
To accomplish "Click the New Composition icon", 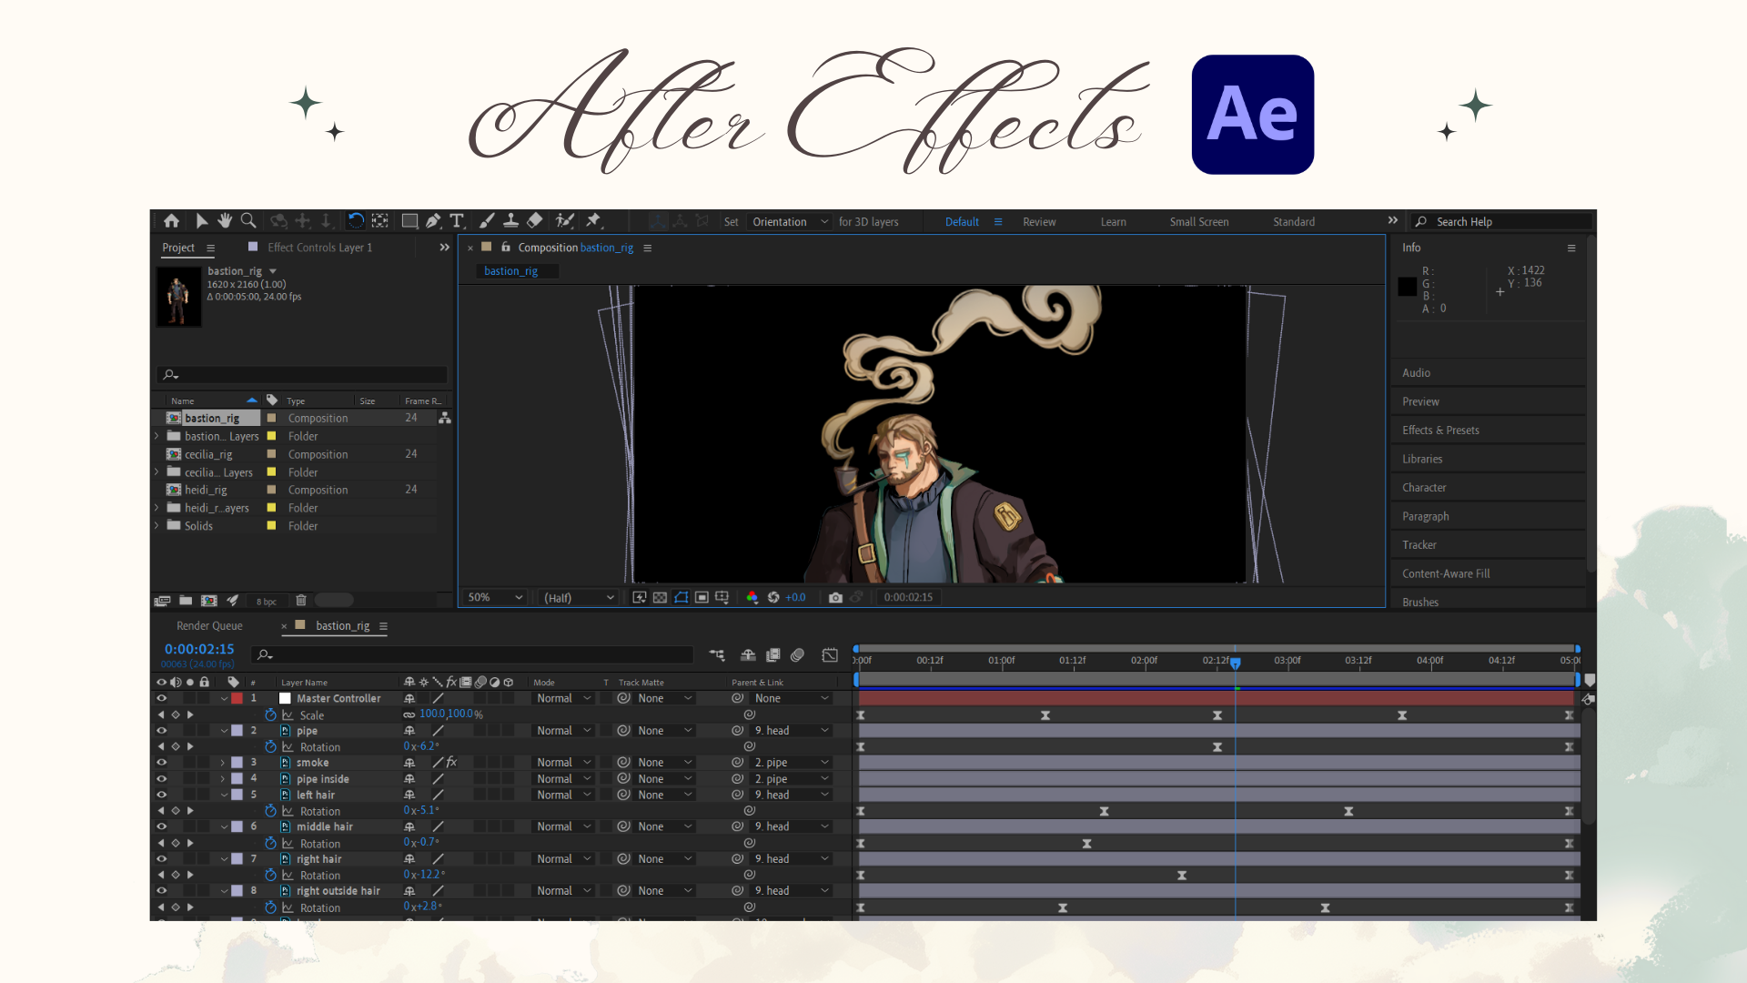I will click(209, 601).
